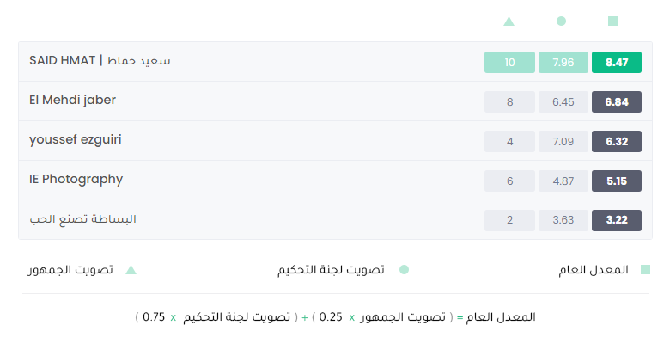Click the 7.09 jury score for youssef ezguiri
The width and height of the screenshot is (670, 344).
(x=563, y=142)
